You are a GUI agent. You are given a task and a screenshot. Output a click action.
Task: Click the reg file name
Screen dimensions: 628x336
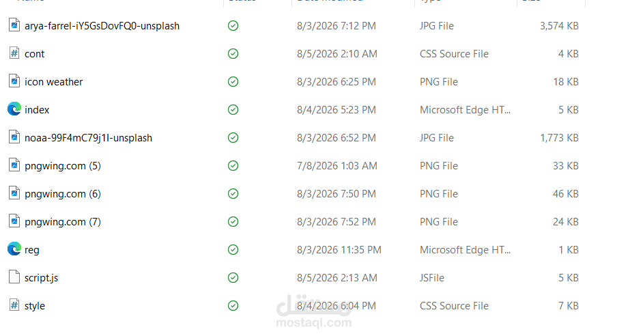[x=31, y=251]
